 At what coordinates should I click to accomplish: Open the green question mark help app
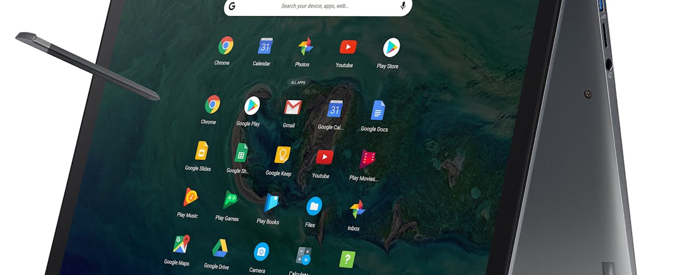pos(347,259)
